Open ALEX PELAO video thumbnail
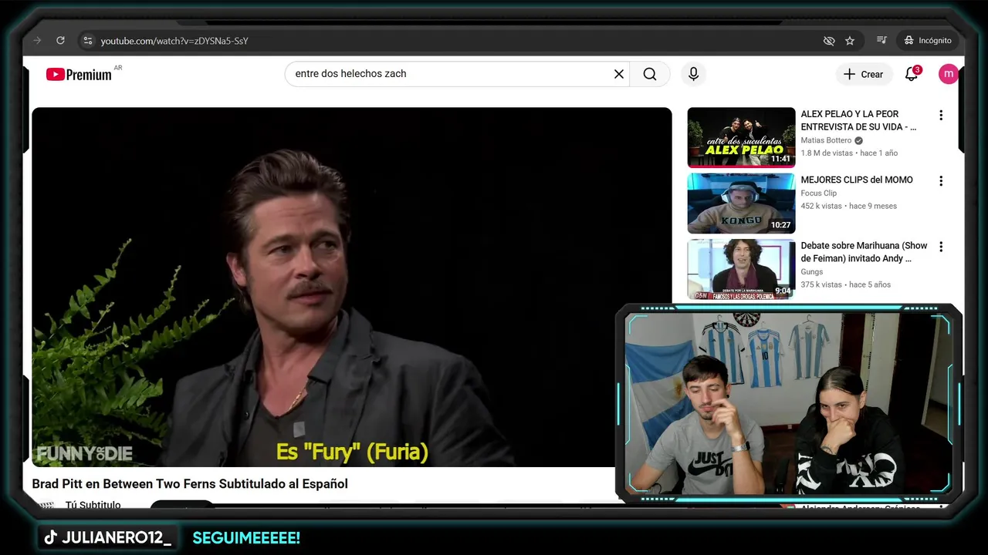 pos(741,137)
